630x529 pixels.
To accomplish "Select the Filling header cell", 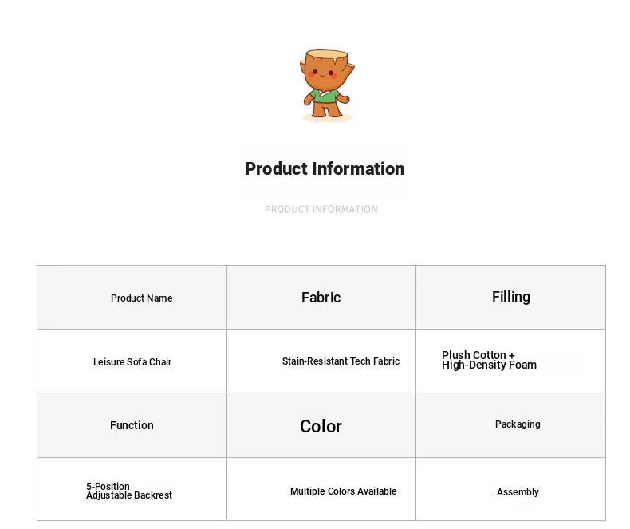I will tap(510, 297).
